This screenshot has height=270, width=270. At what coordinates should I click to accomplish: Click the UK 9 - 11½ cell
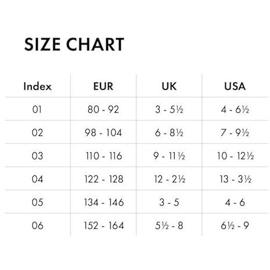click(x=169, y=156)
